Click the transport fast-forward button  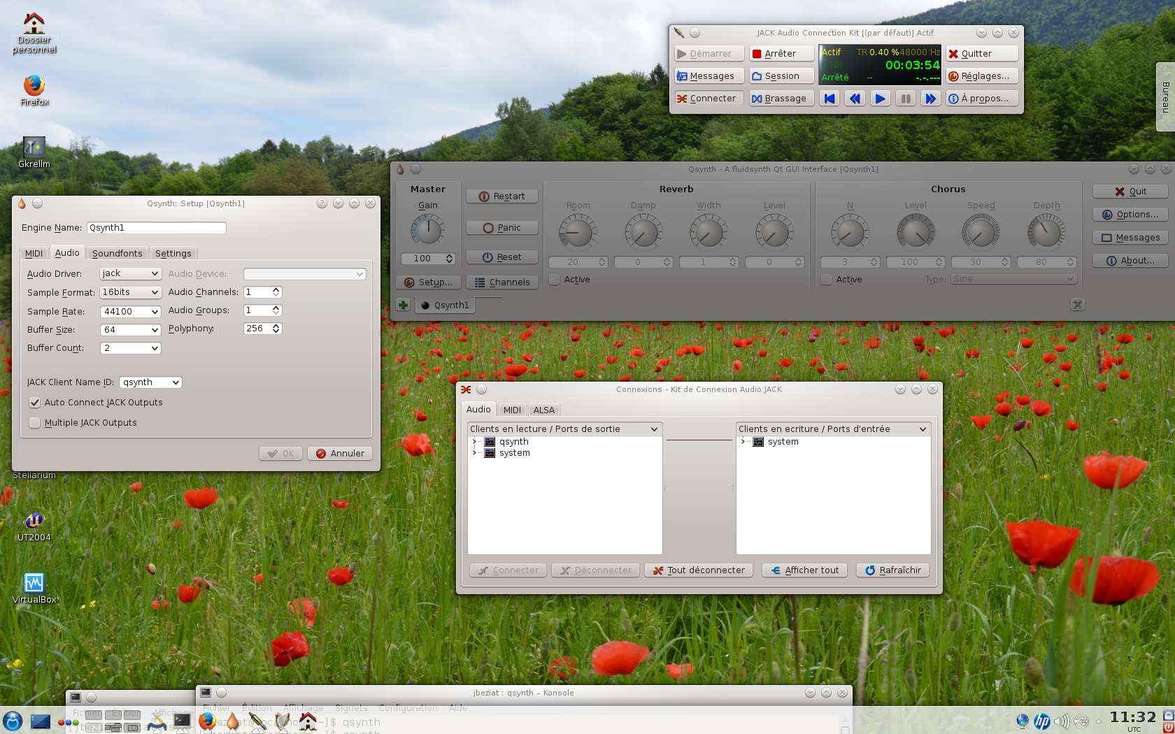click(x=930, y=99)
